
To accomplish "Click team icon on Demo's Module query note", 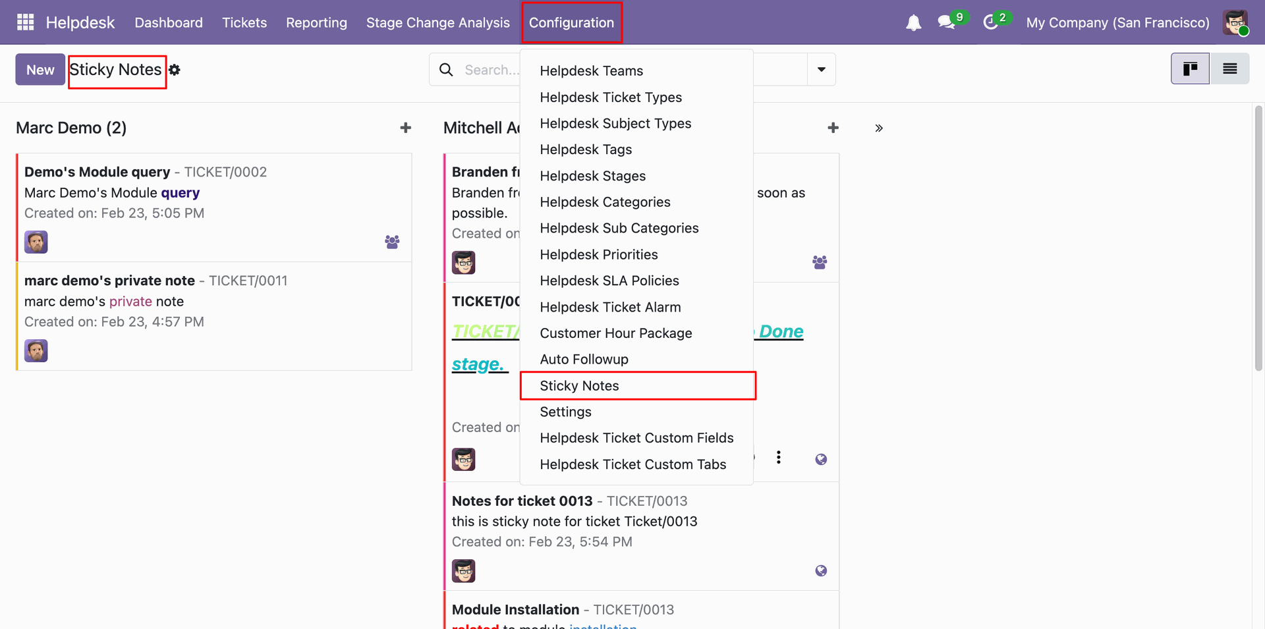I will tap(392, 242).
